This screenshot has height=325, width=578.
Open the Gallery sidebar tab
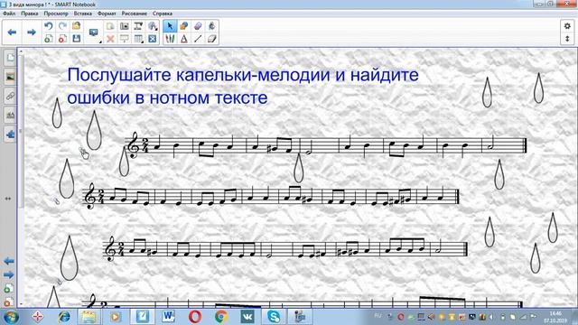tap(10, 77)
